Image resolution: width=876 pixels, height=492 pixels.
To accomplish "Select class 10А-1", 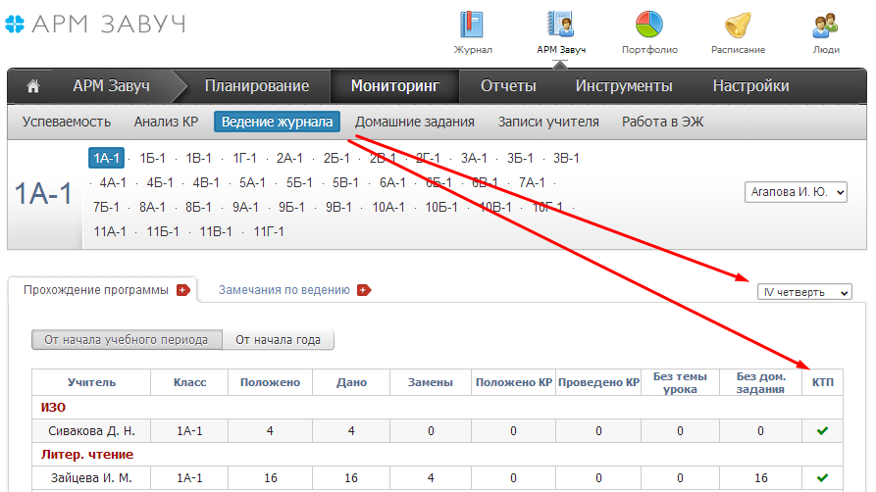I will [388, 207].
